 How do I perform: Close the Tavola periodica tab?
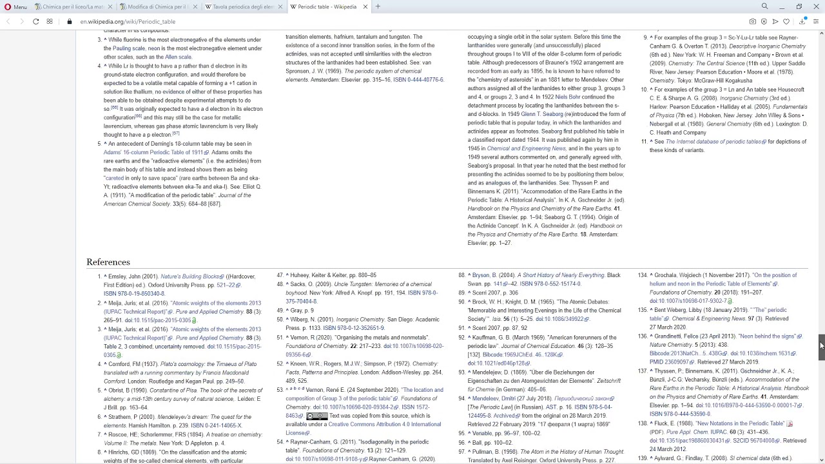pyautogui.click(x=280, y=6)
